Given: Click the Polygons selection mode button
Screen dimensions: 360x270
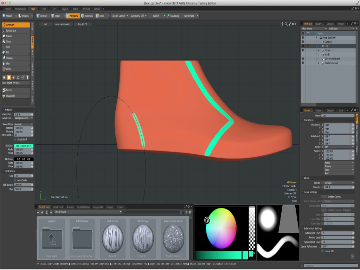Looking at the screenshot, I should pos(72,16).
